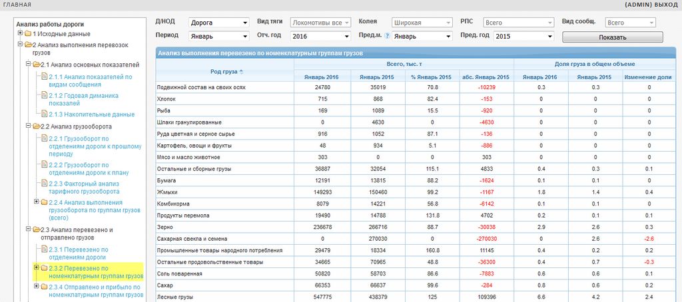This screenshot has height=302, width=682.
Task: Open the Колея dropdown showing Широкая
Action: pyautogui.click(x=422, y=23)
